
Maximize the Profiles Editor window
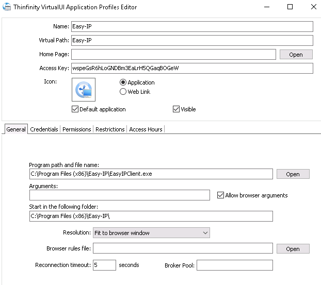coord(290,7)
